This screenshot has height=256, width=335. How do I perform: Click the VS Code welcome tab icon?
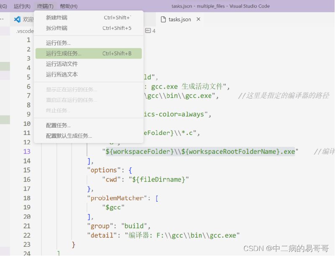17,19
